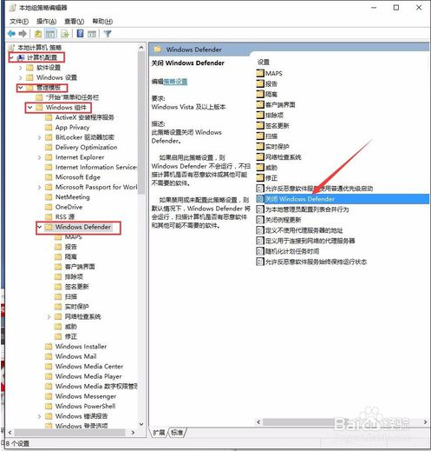This screenshot has height=451, width=431.
Task: Select the Windows Messenger tree item
Action: pyautogui.click(x=86, y=396)
